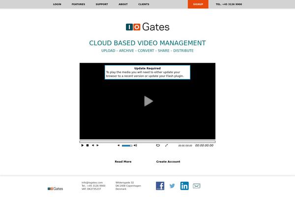Click the small play button in controls

point(83,145)
